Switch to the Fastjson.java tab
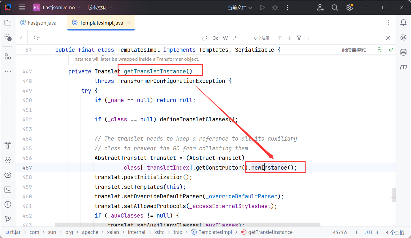 tap(42, 23)
